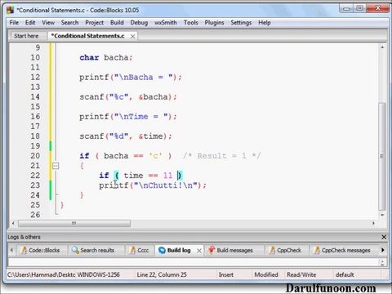
Task: Open the Cccc log tab
Action: [139, 250]
